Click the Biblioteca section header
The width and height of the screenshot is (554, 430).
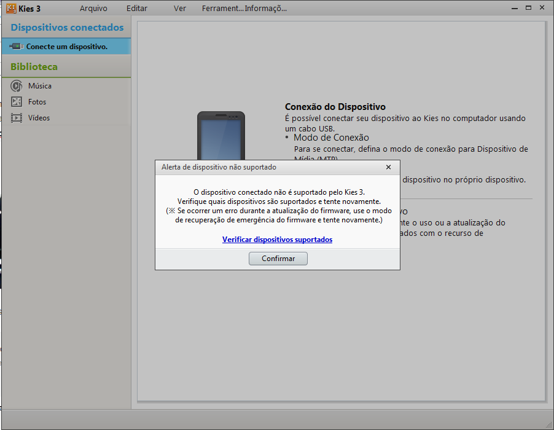[x=34, y=67]
